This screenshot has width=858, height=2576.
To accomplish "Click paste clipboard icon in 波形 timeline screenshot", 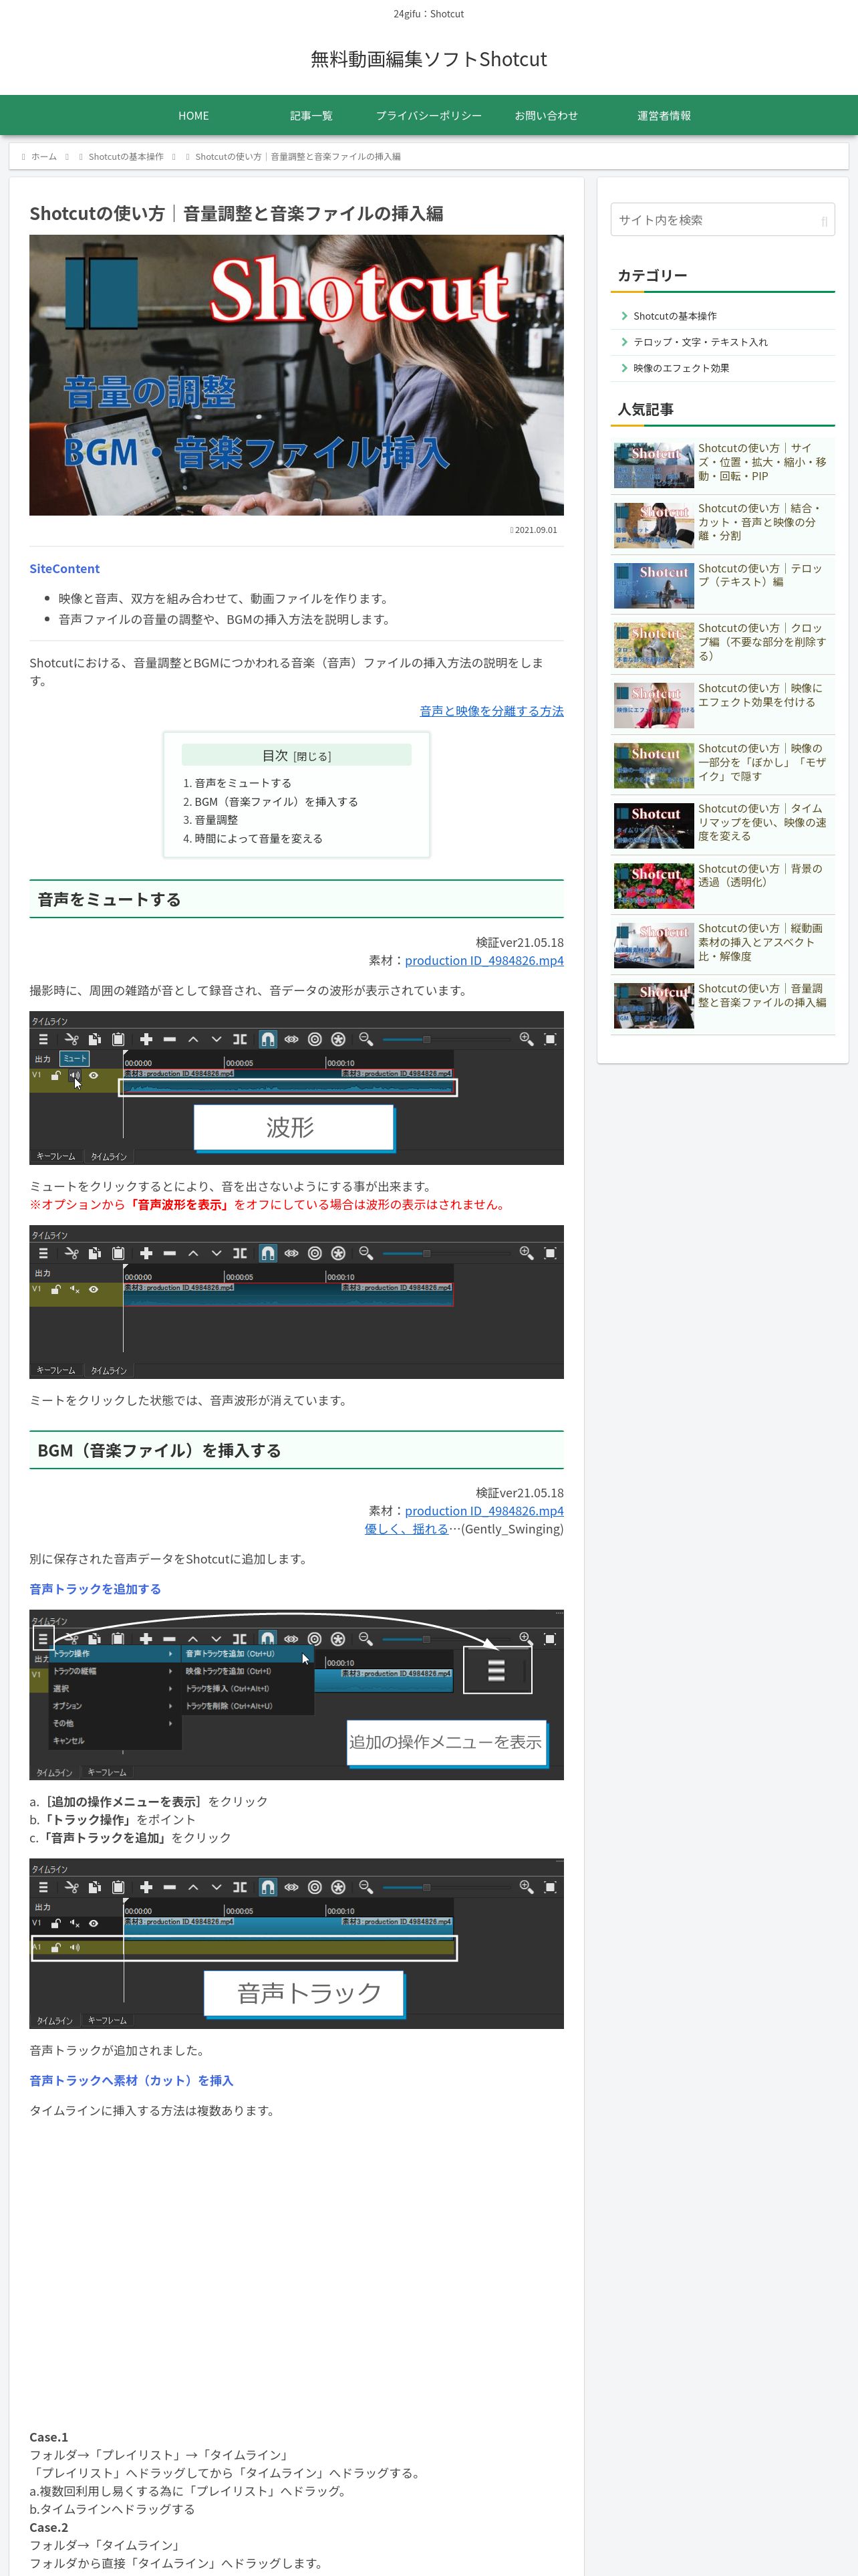I will coord(118,1039).
